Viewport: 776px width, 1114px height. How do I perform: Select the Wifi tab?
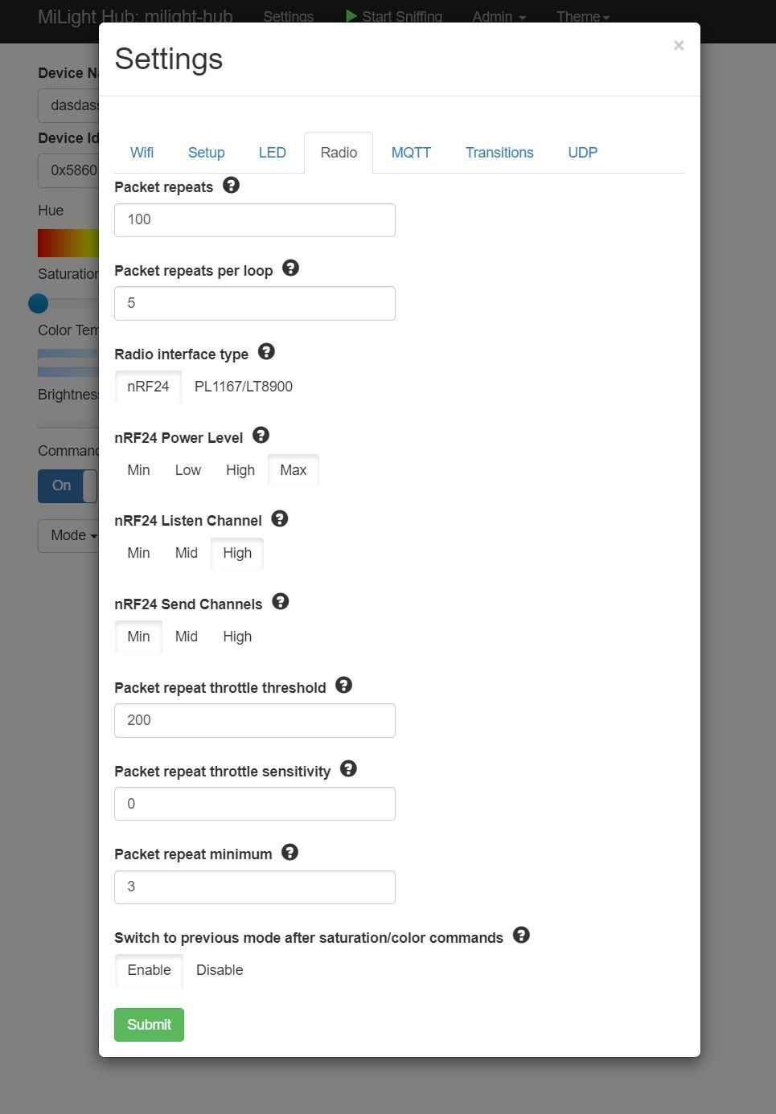pyautogui.click(x=142, y=153)
